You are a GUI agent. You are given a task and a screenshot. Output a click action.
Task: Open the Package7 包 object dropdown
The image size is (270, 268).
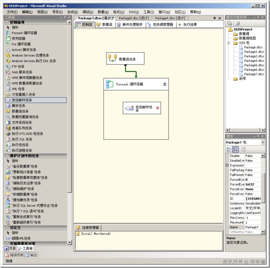click(263, 143)
